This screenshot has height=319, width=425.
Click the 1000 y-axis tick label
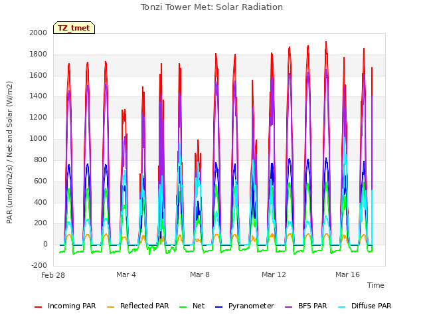tap(39, 139)
